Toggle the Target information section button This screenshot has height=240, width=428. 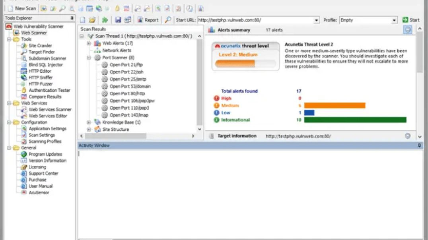pos(408,136)
